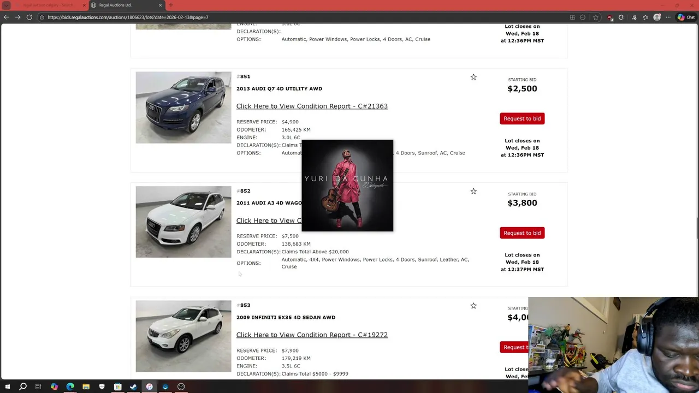The width and height of the screenshot is (699, 393).
Task: Click the page vertical scrollbar thumb
Action: (x=697, y=228)
